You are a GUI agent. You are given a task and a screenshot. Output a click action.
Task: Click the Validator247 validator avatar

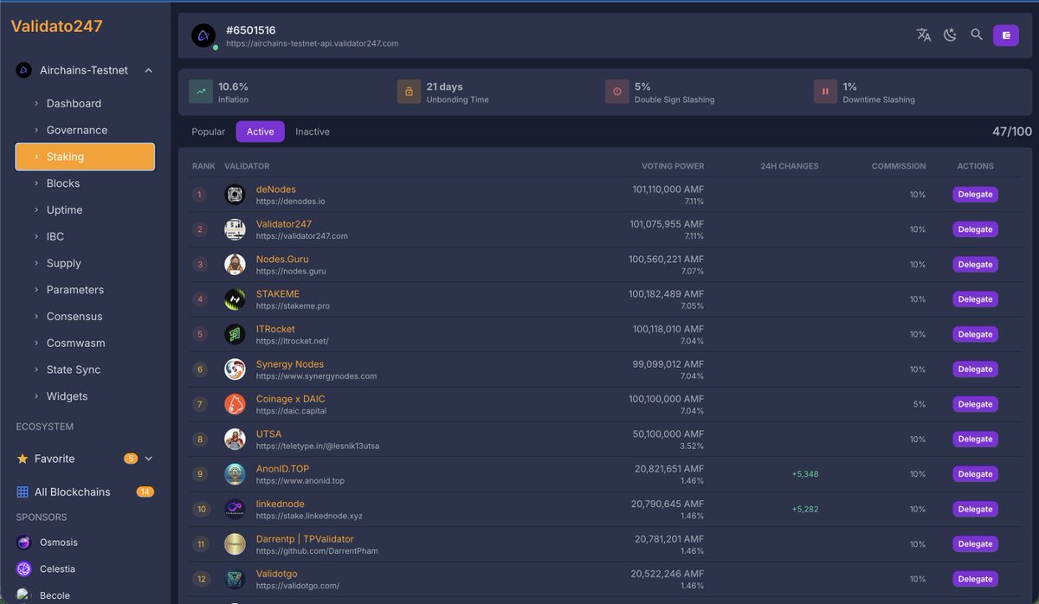[x=235, y=229]
